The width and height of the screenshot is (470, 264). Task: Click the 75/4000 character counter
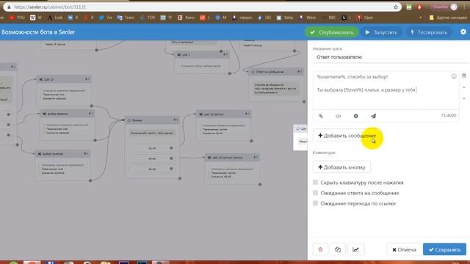click(x=448, y=116)
